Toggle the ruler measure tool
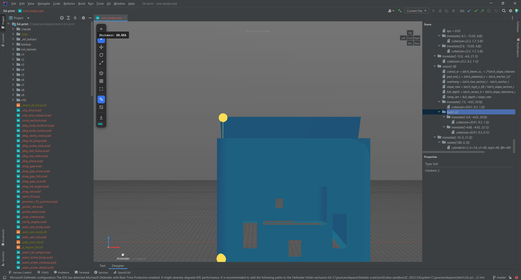 pyautogui.click(x=101, y=99)
